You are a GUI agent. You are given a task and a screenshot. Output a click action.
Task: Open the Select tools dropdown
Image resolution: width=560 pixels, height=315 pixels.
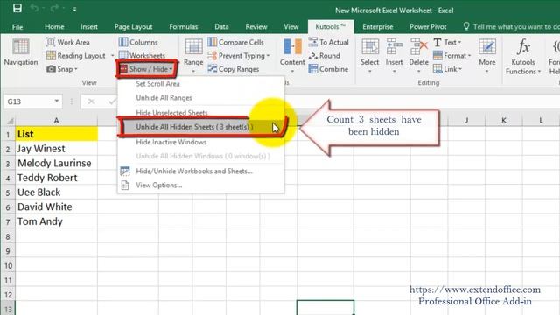369,55
